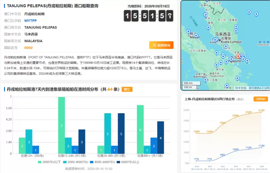270x173 pixels.
Task: Click the dark blue bar labeled 4 in 在港48h+
Action: (x=161, y=138)
